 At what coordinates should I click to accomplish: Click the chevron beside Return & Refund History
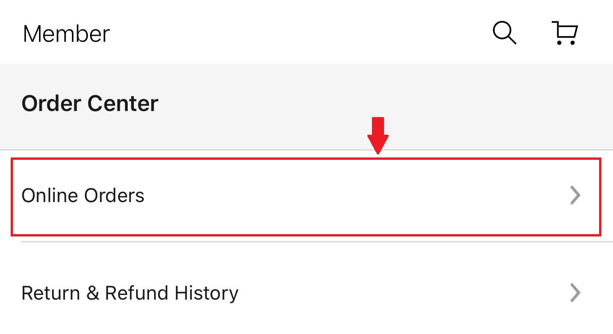[x=575, y=293]
